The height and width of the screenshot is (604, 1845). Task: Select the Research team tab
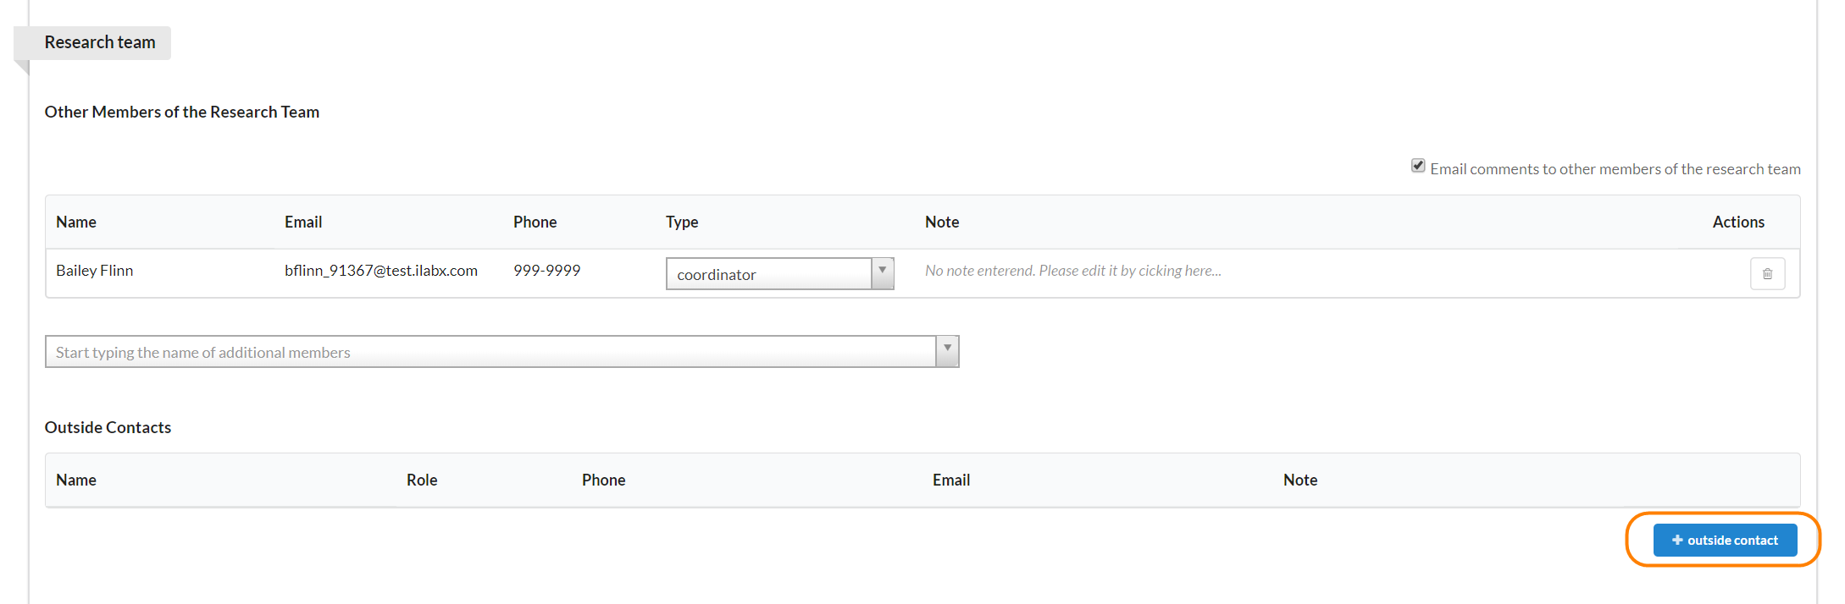click(x=100, y=42)
